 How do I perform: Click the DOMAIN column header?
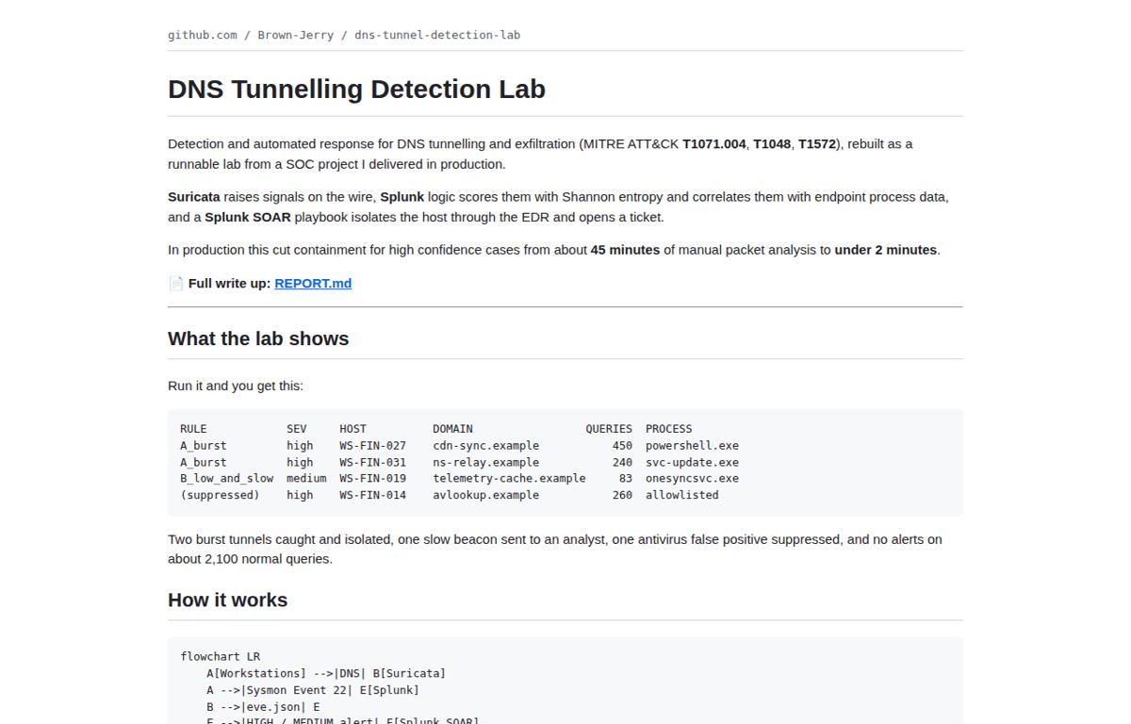coord(453,429)
